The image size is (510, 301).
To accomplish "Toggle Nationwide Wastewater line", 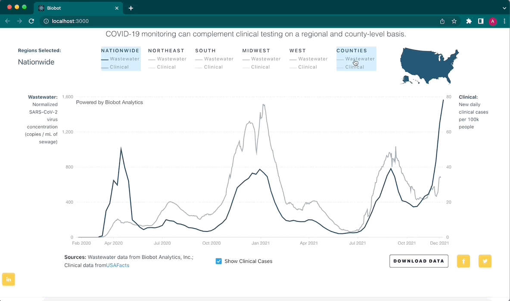I will pyautogui.click(x=120, y=59).
